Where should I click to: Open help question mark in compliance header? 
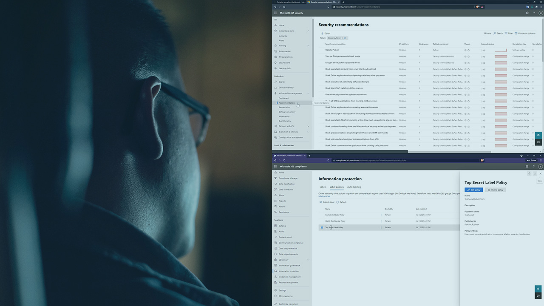pos(534,167)
